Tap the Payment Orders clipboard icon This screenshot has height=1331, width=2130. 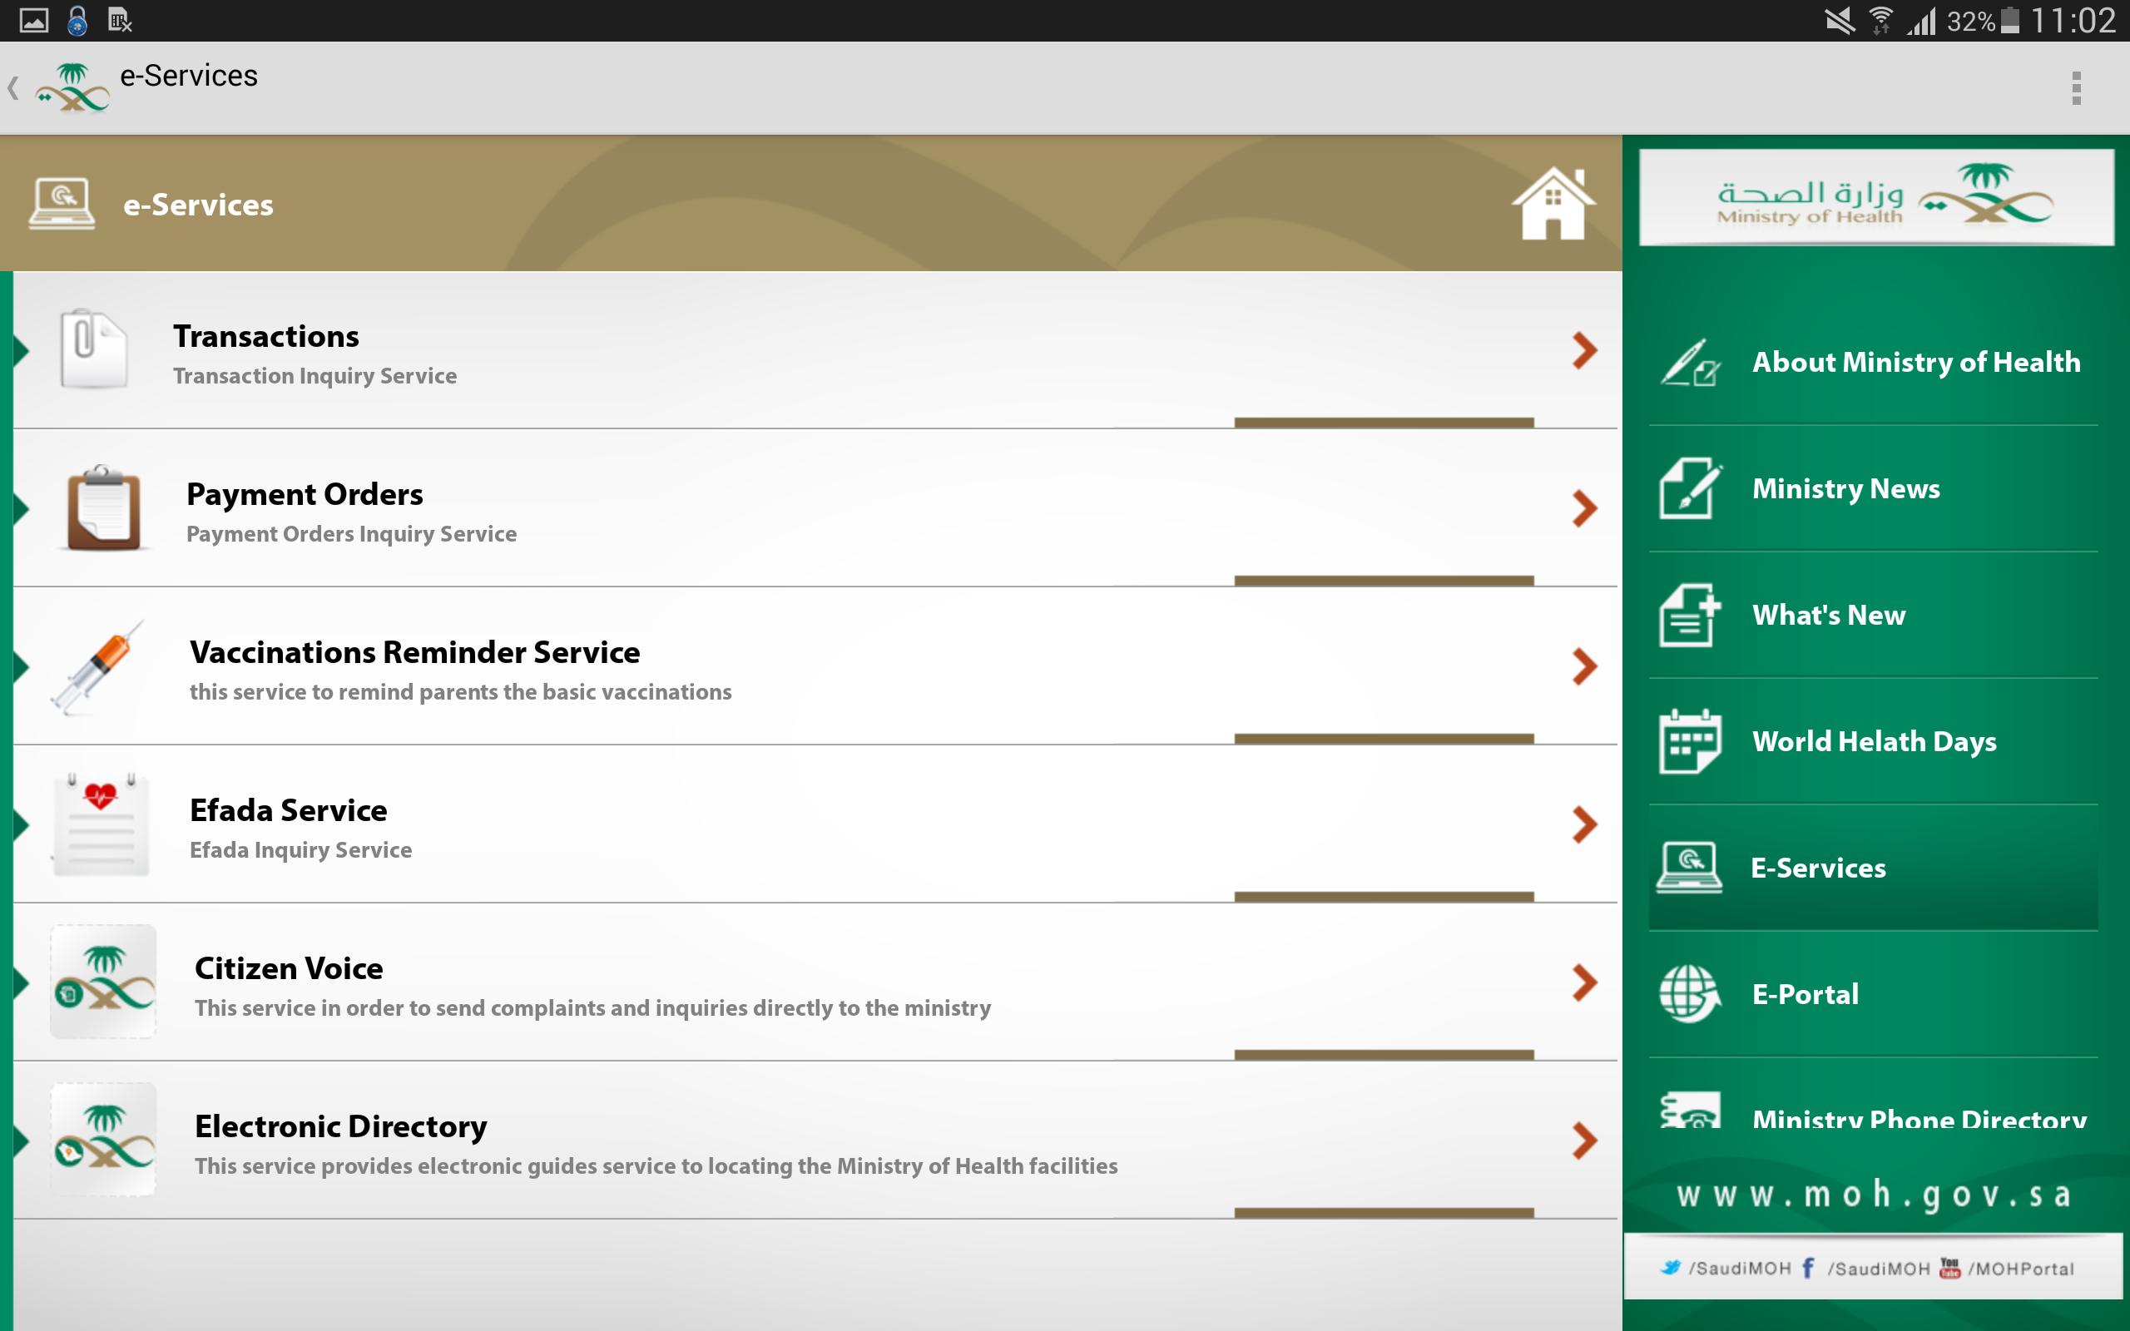pyautogui.click(x=104, y=508)
